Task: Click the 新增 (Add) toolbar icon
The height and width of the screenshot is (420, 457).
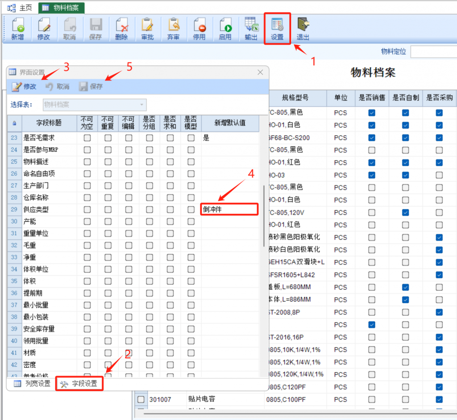Action: click(18, 29)
